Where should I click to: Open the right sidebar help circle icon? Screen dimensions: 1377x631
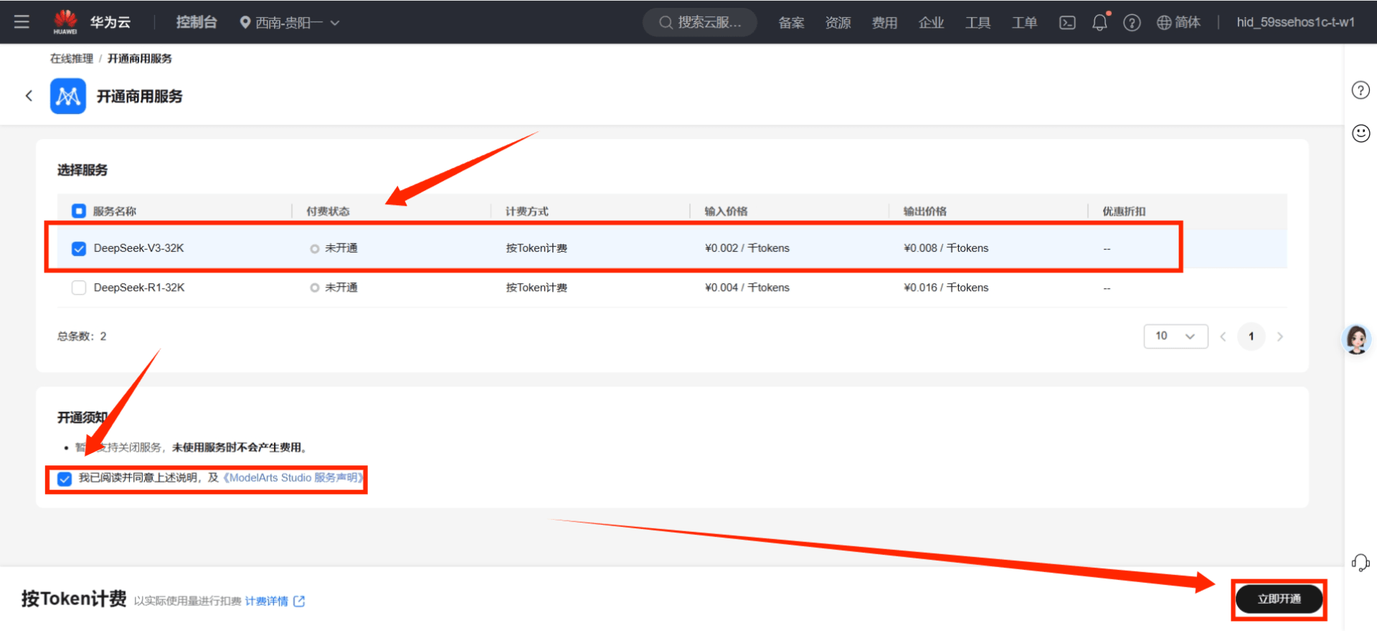(1361, 90)
